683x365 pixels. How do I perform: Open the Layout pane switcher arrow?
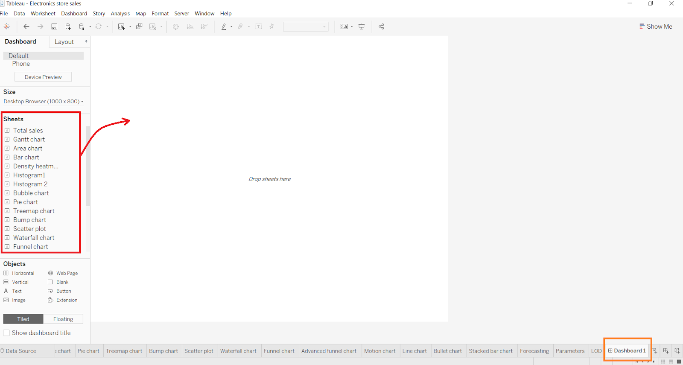[x=86, y=41]
